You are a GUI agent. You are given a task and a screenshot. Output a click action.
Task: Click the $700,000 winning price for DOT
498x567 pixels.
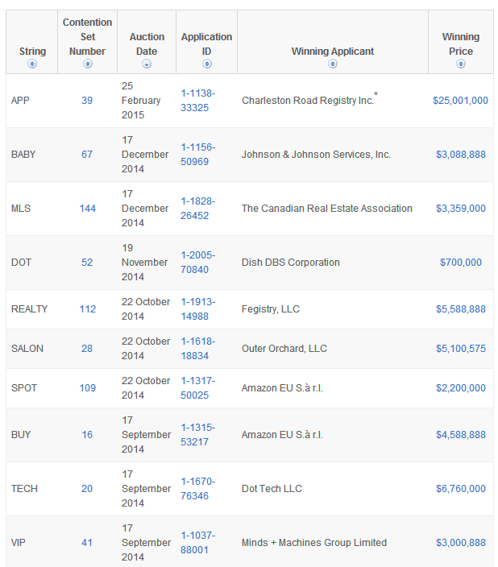coord(460,263)
